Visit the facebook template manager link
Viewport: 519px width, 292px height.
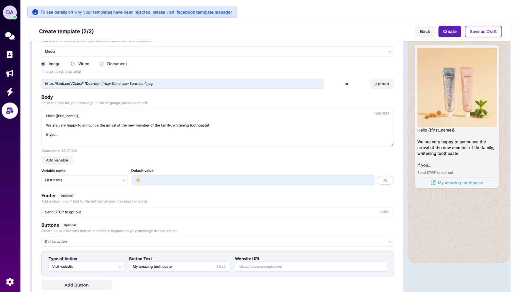point(204,12)
